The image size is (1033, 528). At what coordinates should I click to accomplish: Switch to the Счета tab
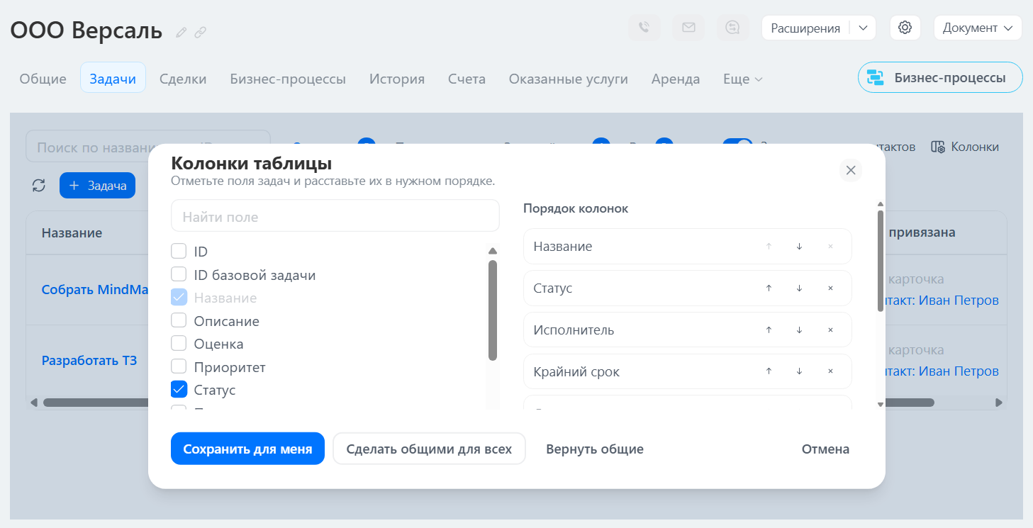coord(467,79)
